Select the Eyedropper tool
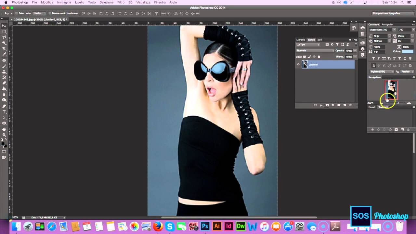Image resolution: width=416 pixels, height=234 pixels. [4, 54]
